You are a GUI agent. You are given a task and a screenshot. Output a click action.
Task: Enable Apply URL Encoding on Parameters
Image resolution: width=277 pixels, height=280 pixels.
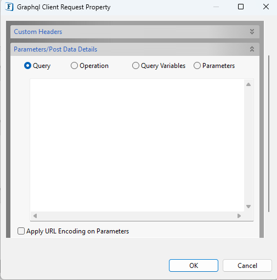pyautogui.click(x=21, y=231)
